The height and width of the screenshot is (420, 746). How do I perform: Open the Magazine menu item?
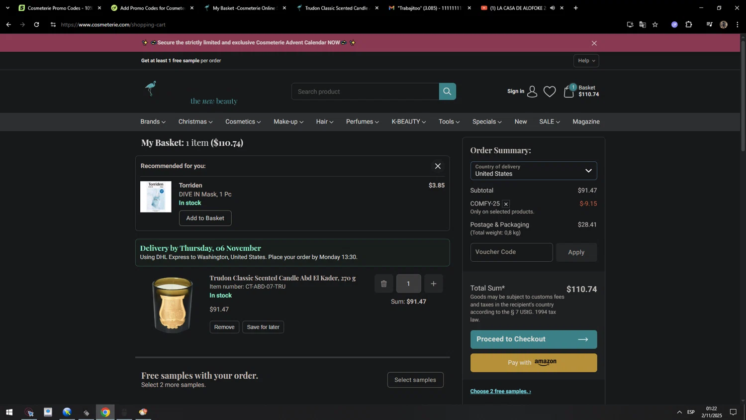(586, 122)
